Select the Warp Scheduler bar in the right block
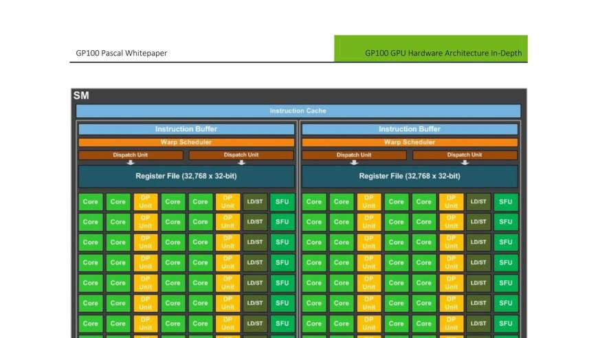Viewport: 598px width, 338px height. 410,142
